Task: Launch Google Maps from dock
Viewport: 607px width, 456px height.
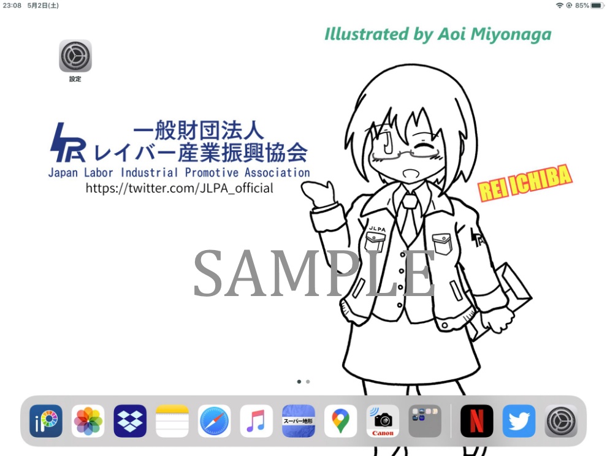Action: 341,421
